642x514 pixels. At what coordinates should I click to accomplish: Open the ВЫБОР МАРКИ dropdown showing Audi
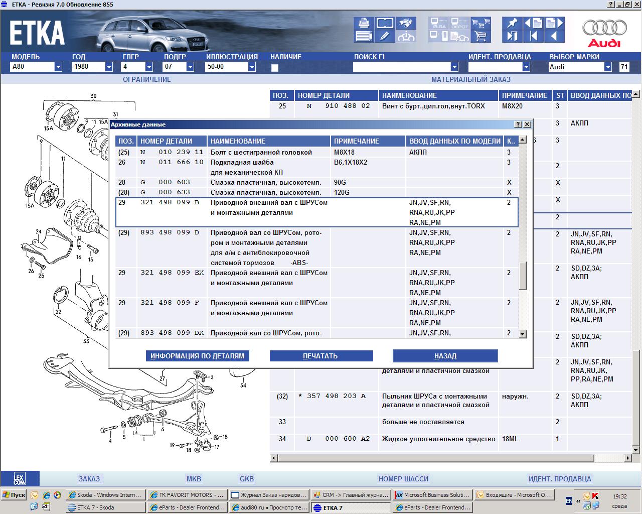click(x=608, y=67)
